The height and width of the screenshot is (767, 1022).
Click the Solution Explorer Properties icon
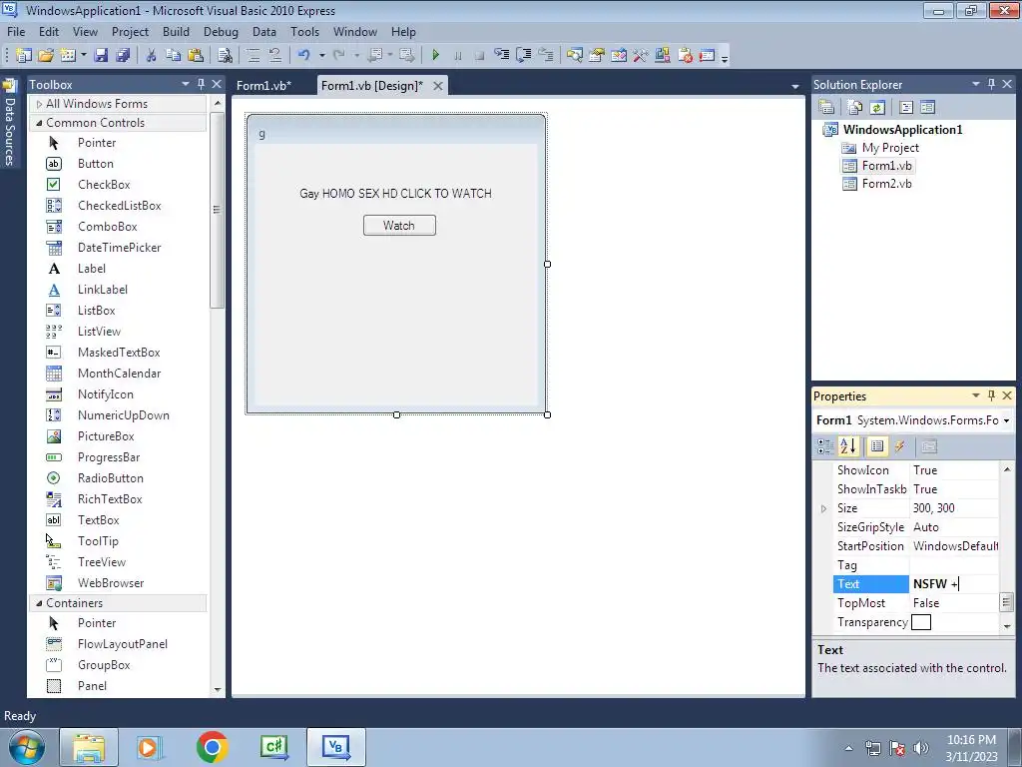coord(826,107)
